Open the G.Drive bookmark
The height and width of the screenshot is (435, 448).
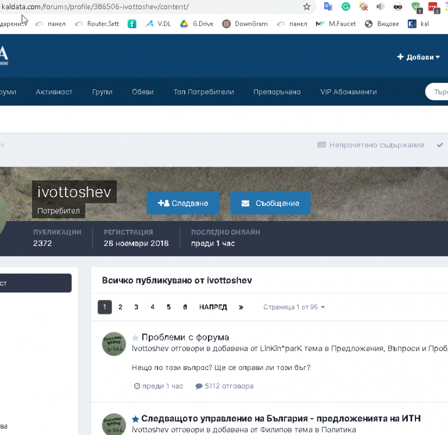(196, 24)
